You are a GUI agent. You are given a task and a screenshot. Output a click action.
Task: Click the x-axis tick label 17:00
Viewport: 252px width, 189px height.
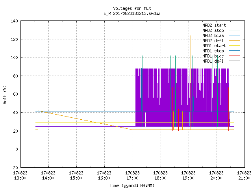132,178
